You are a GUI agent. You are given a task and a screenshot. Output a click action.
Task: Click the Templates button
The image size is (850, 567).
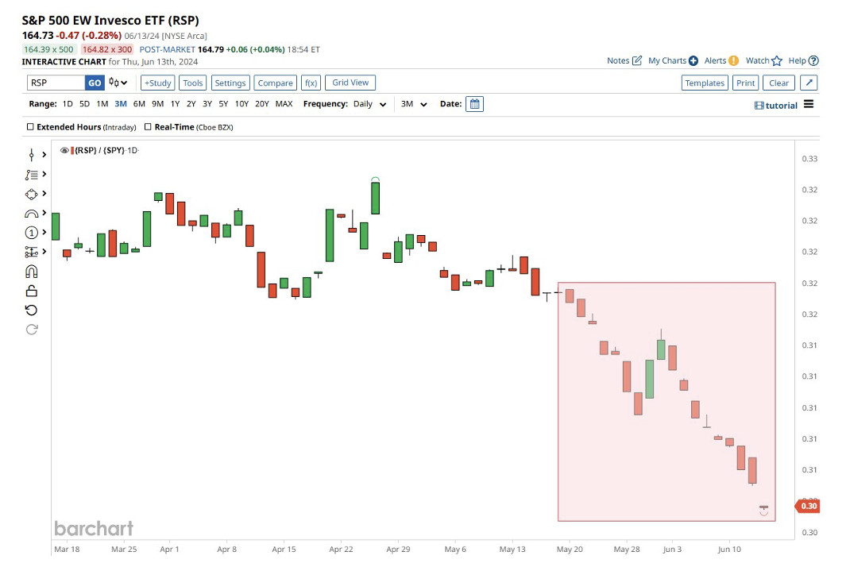[705, 83]
